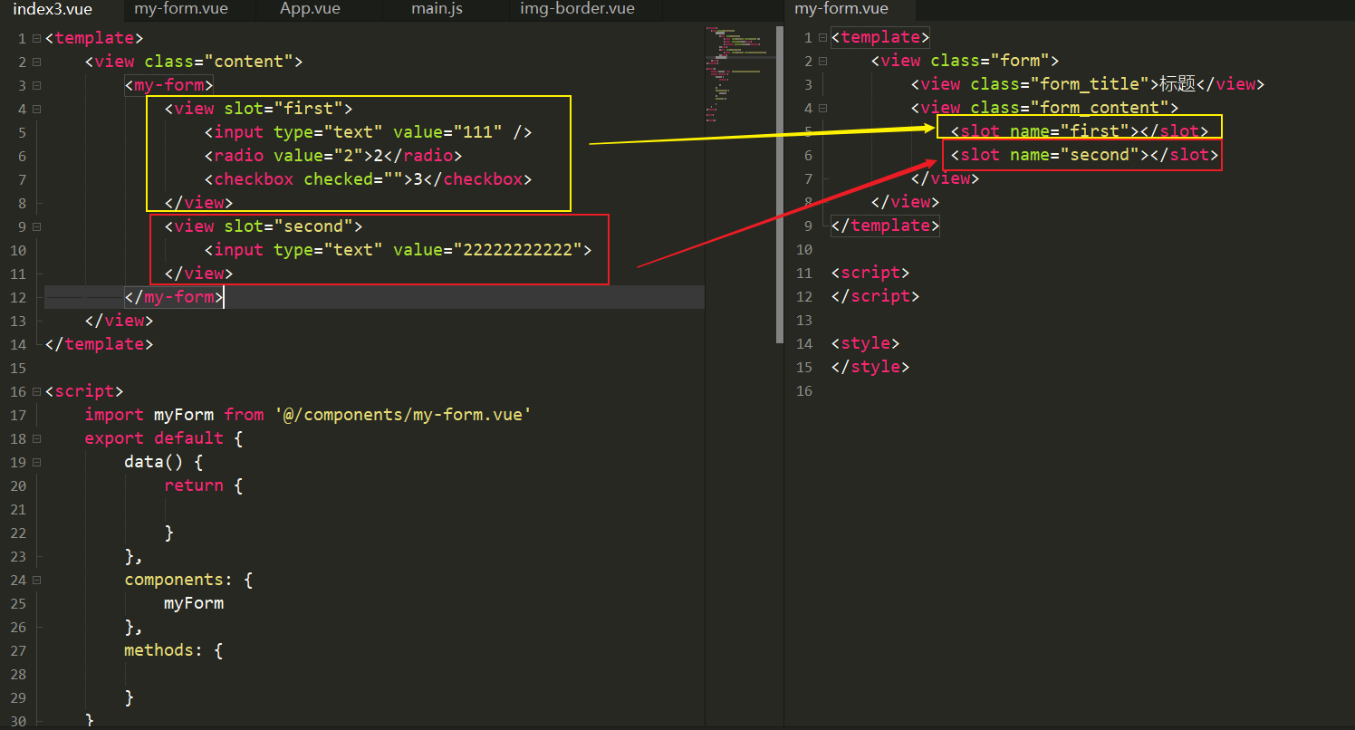
Task: Switch to the App.vue tab
Action: 310,9
